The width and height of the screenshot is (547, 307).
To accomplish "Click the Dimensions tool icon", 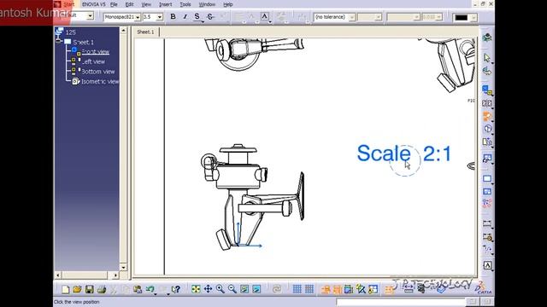I will point(487,223).
